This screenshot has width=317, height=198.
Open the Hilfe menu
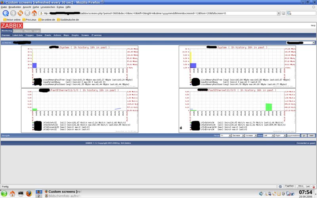(x=68, y=7)
